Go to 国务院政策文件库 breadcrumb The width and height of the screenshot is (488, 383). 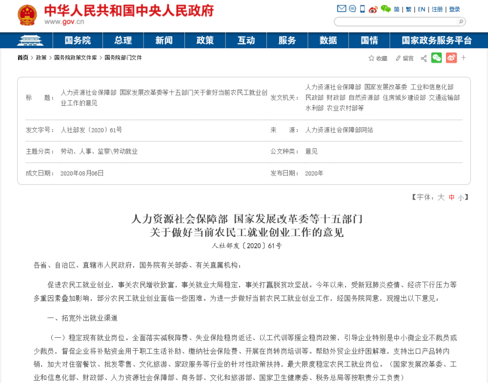click(x=76, y=57)
